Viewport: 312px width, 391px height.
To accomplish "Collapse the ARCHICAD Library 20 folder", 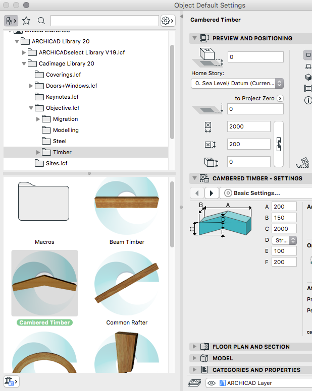I will [x=17, y=41].
